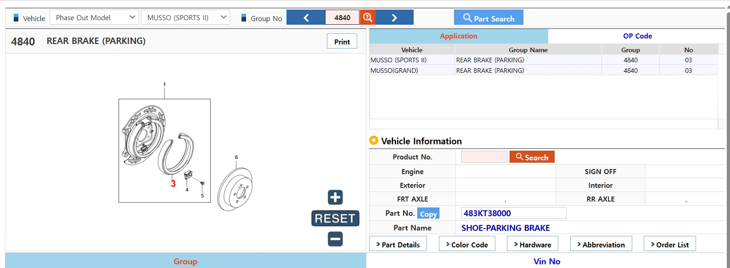730x268 pixels.
Task: Switch to the OP Code tab
Action: [x=637, y=36]
